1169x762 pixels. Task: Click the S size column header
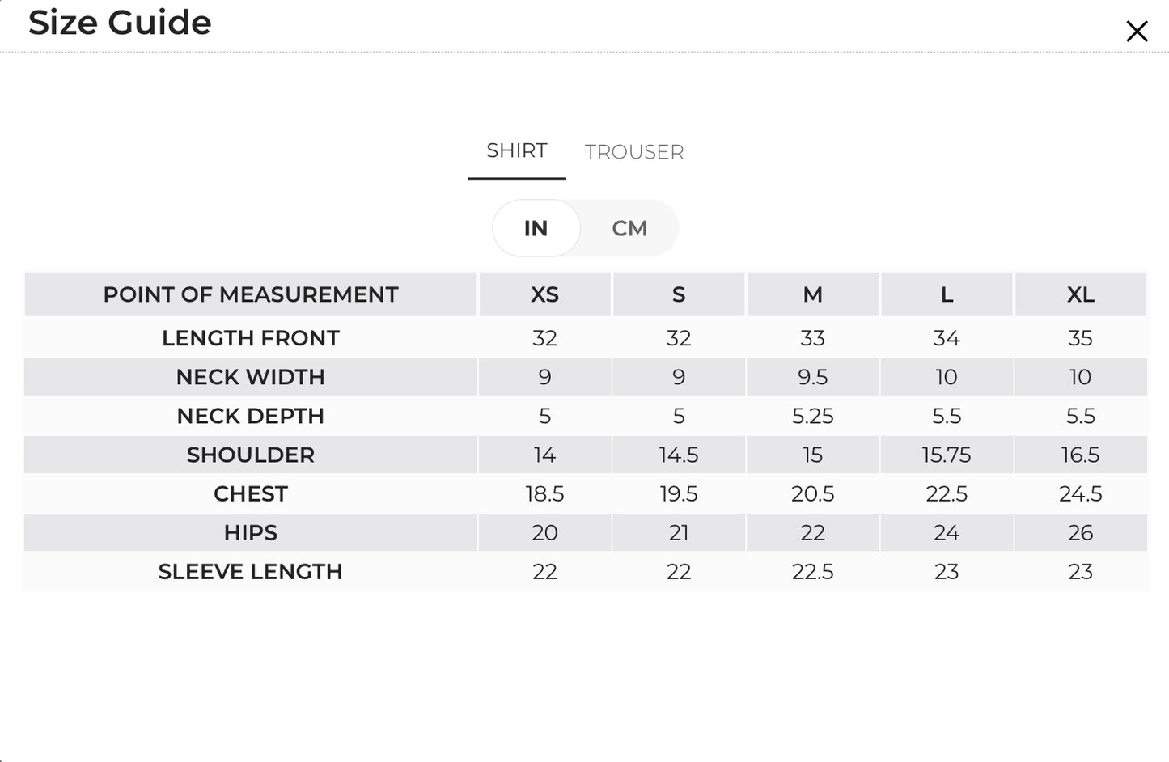click(679, 294)
